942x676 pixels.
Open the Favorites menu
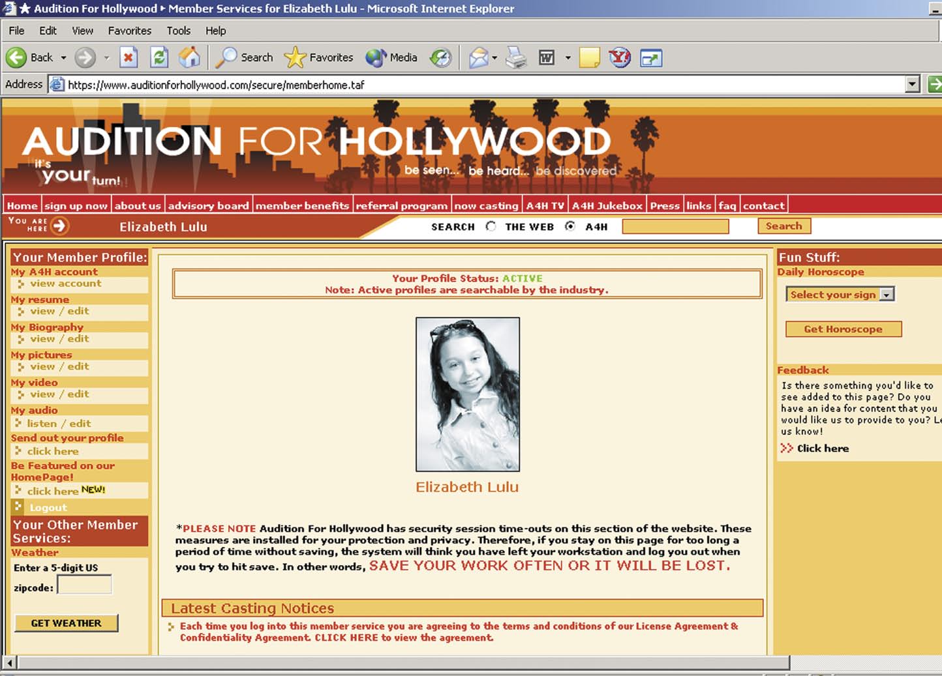point(130,31)
